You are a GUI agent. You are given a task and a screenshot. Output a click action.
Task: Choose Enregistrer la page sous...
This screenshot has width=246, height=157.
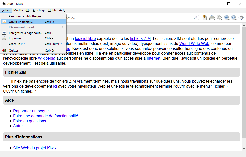click(x=33, y=33)
